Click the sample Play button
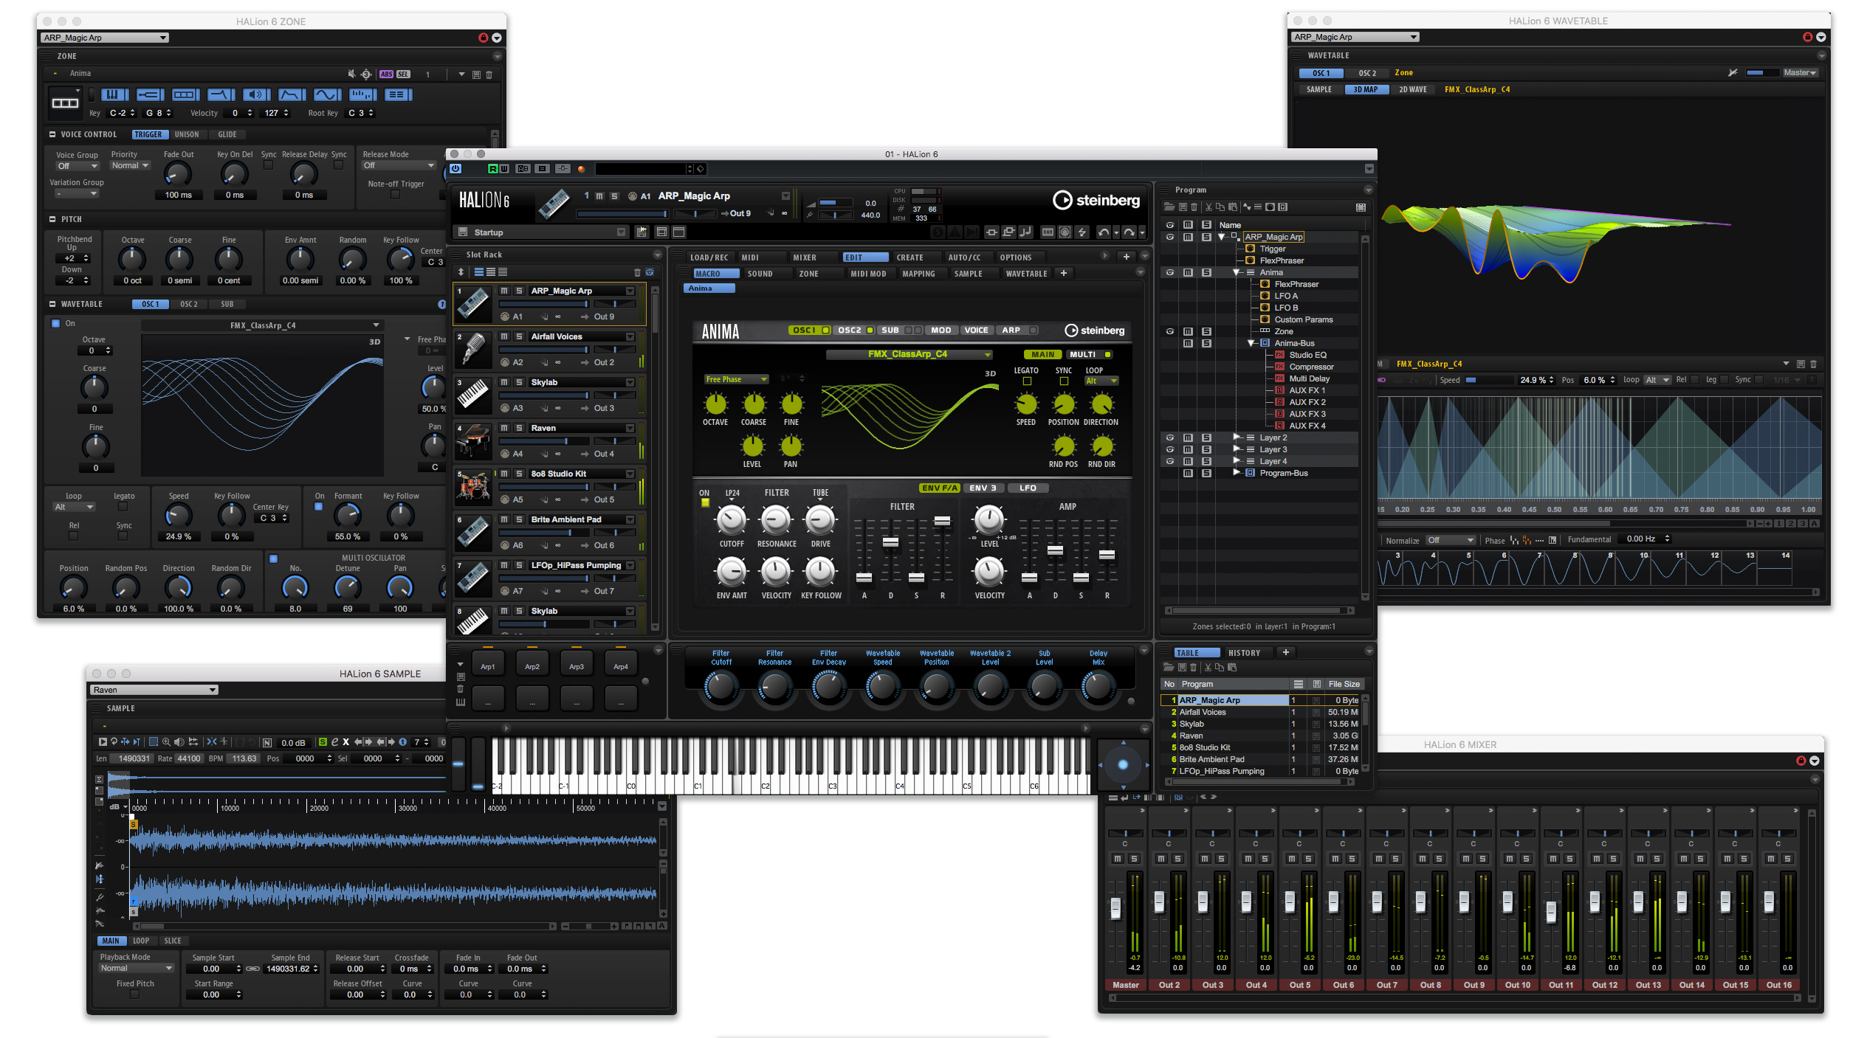 coord(103,741)
